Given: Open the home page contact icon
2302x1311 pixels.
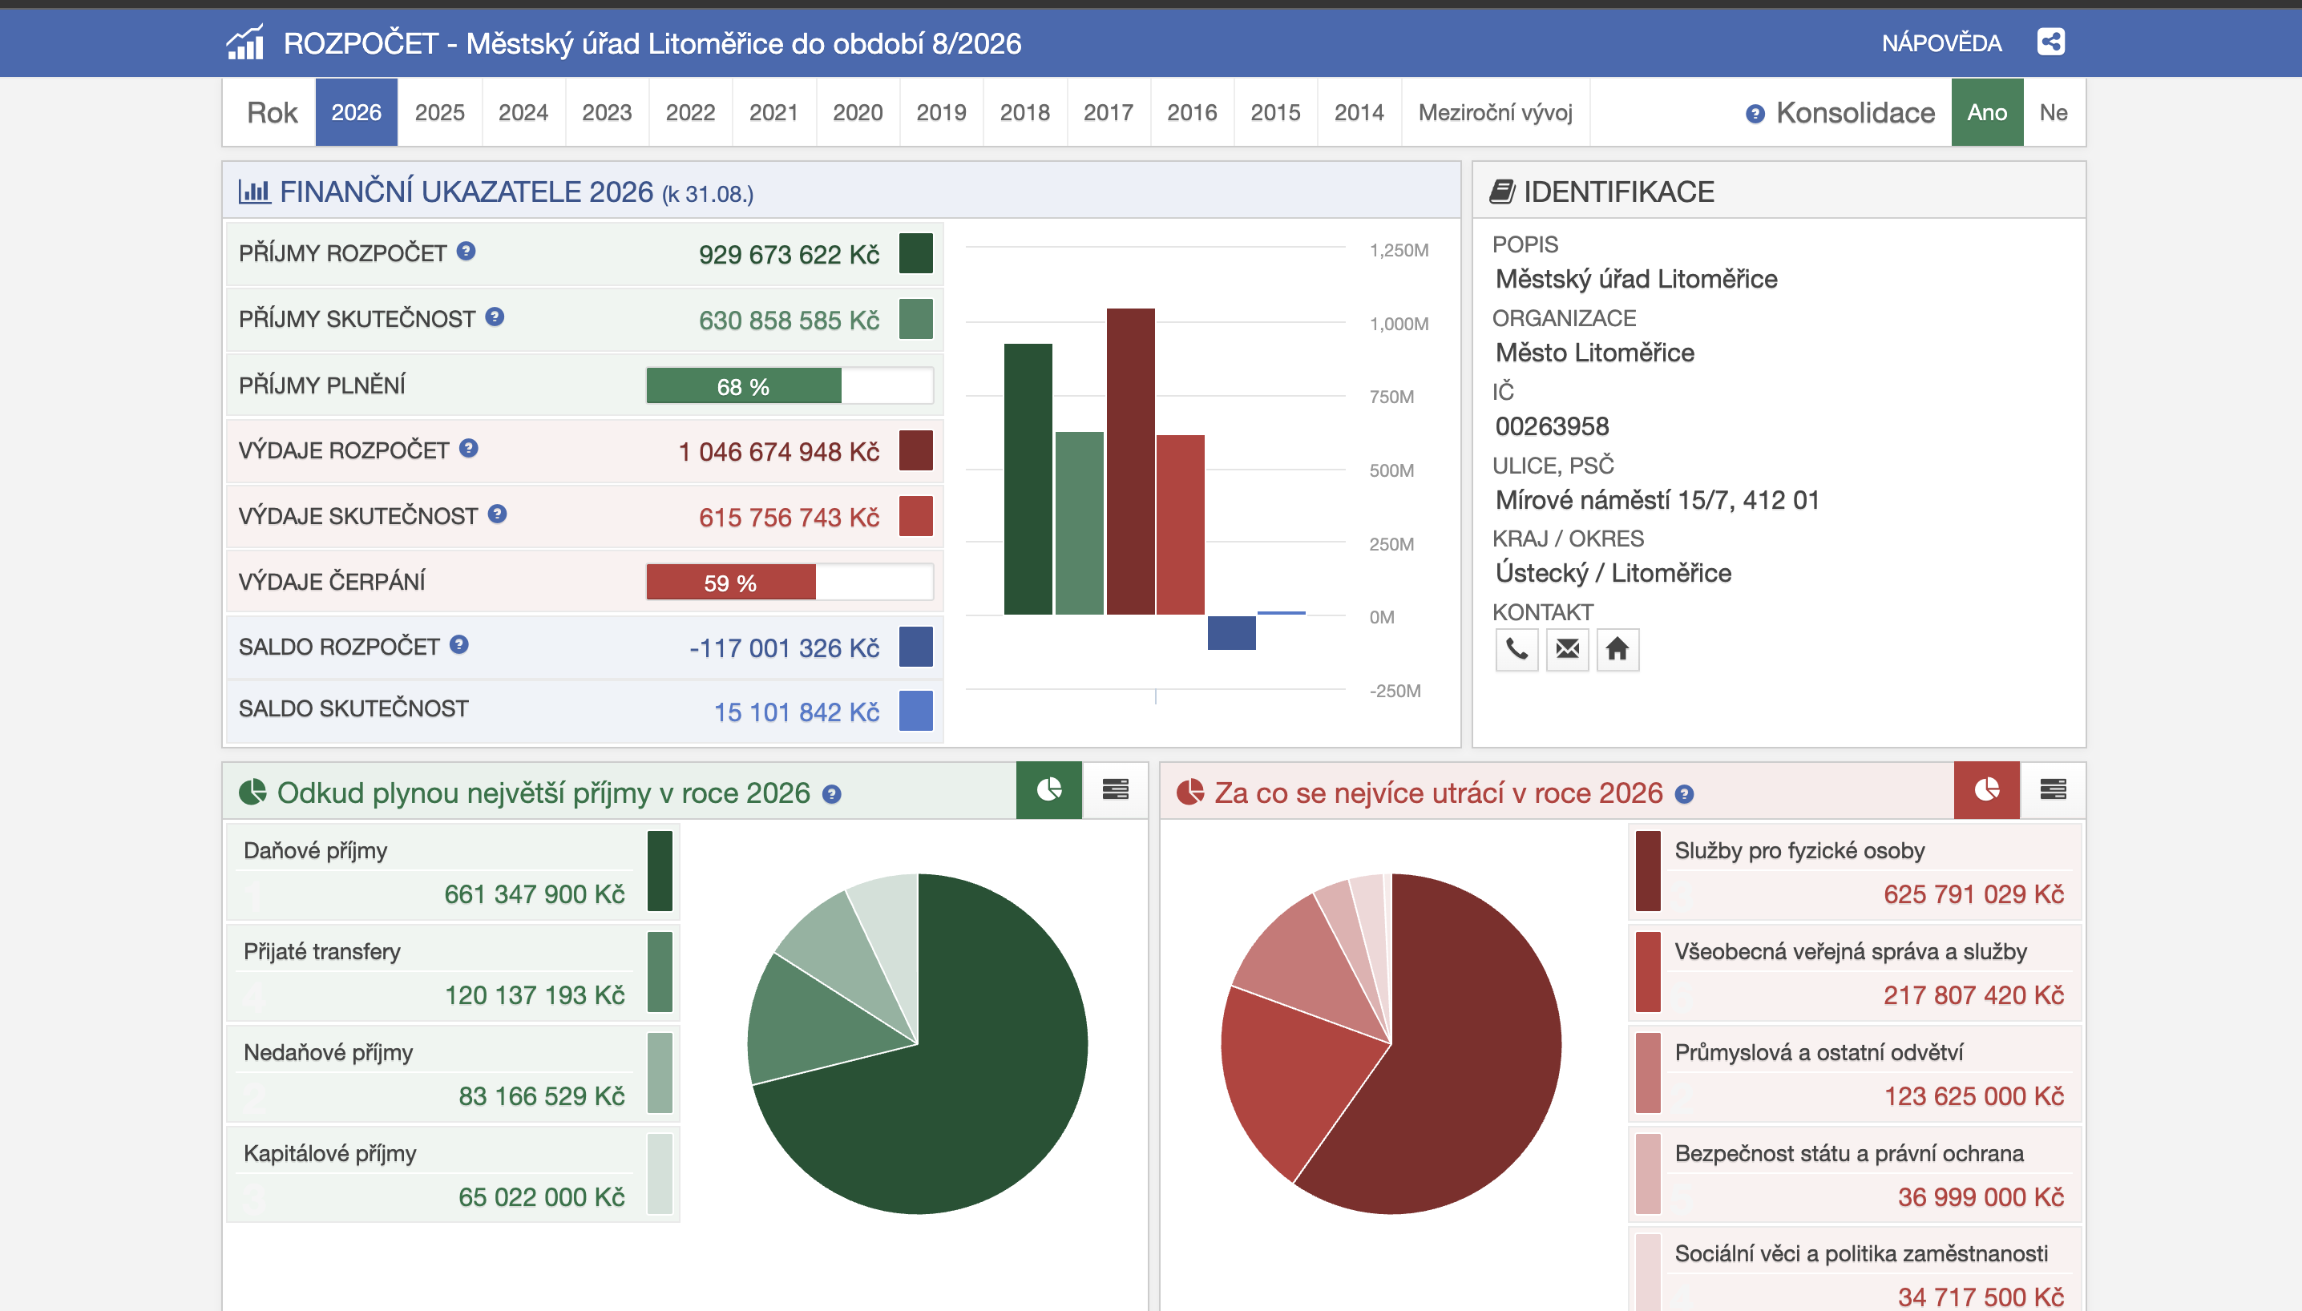Looking at the screenshot, I should pyautogui.click(x=1617, y=649).
